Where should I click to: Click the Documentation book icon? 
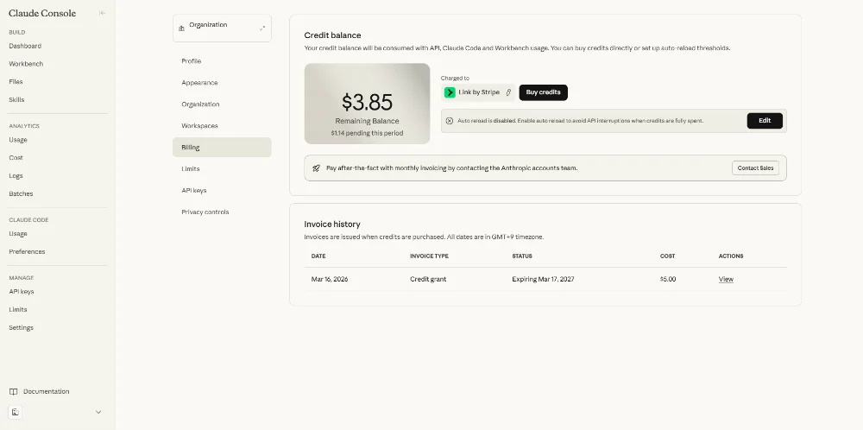13,391
